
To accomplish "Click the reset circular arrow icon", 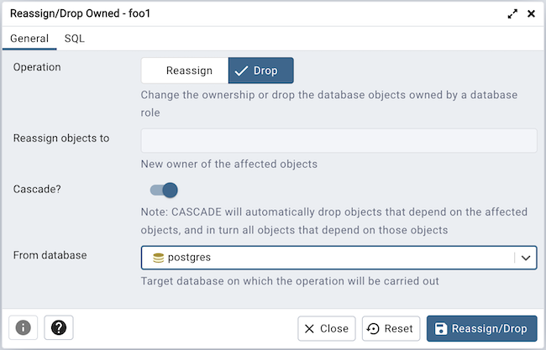I will tap(375, 329).
